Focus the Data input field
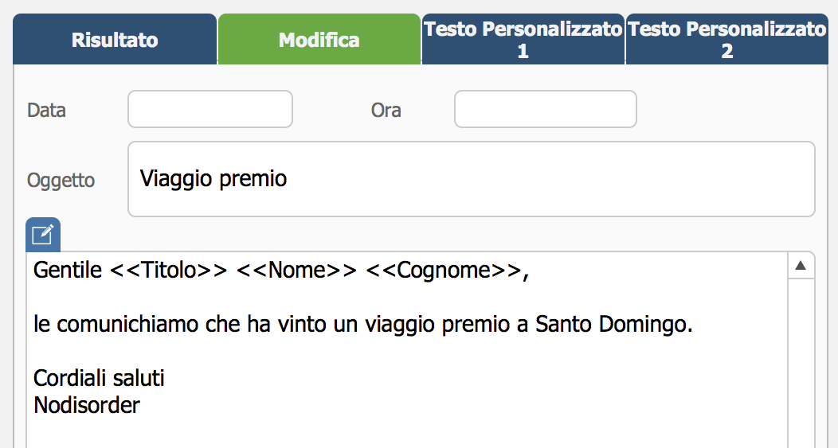Viewport: 838px width, 448px height. click(210, 109)
